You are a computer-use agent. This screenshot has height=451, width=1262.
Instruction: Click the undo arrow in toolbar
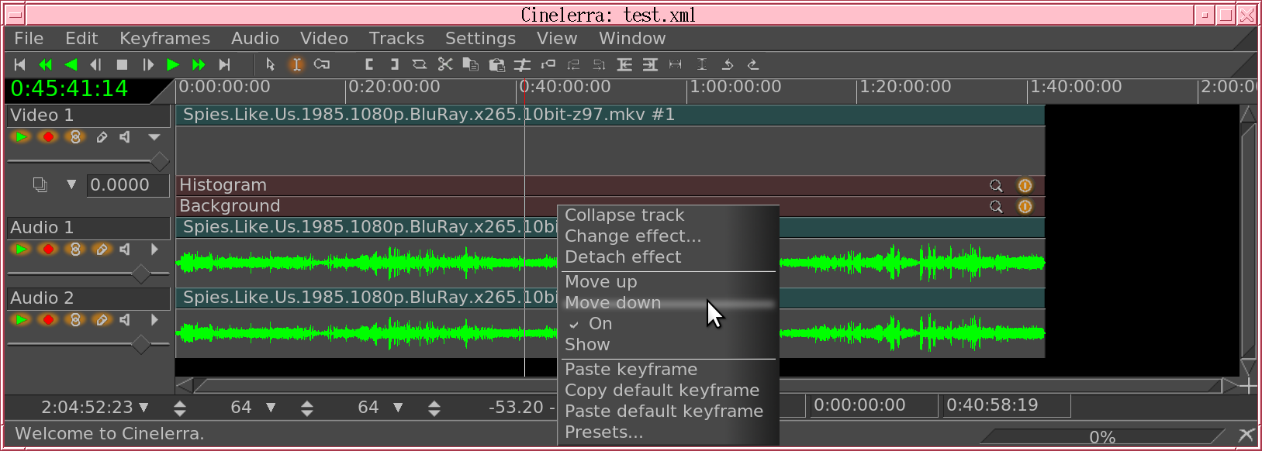pos(727,64)
